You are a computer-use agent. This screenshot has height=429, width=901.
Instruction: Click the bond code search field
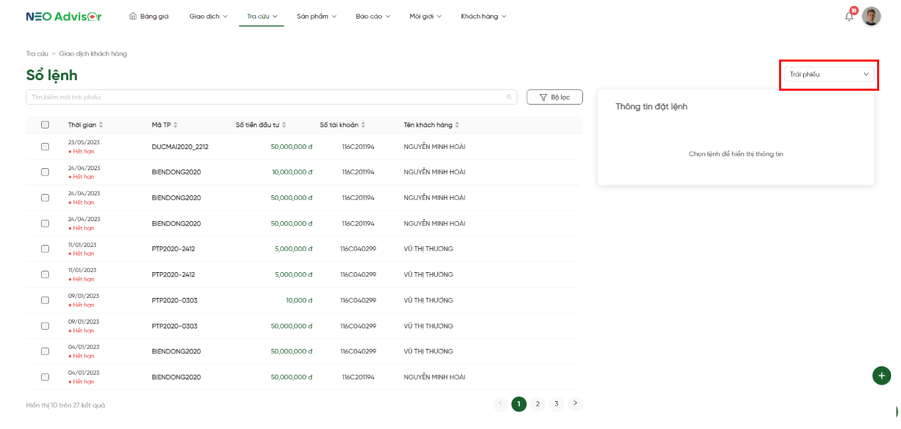pyautogui.click(x=265, y=97)
